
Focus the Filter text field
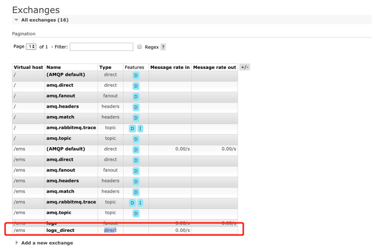coord(101,47)
